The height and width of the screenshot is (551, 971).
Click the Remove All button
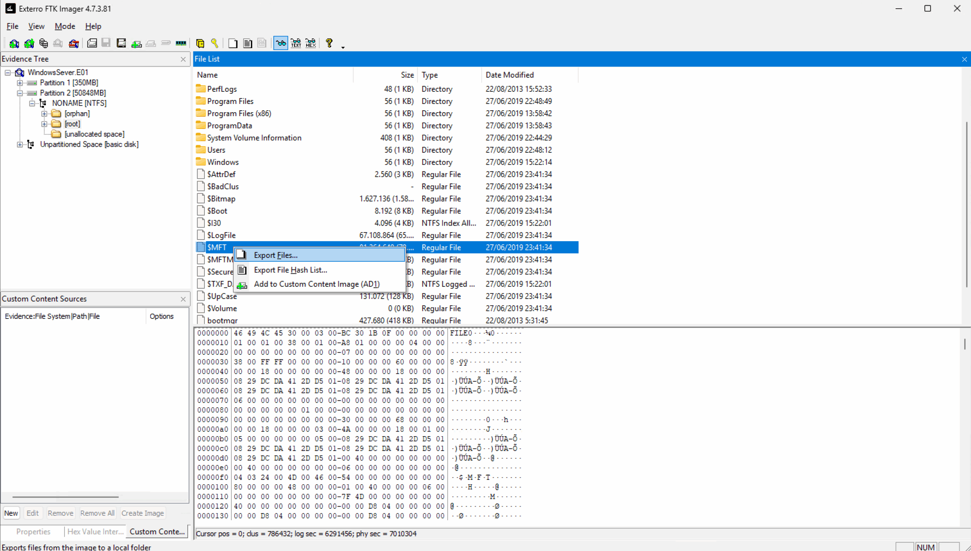[x=97, y=513]
